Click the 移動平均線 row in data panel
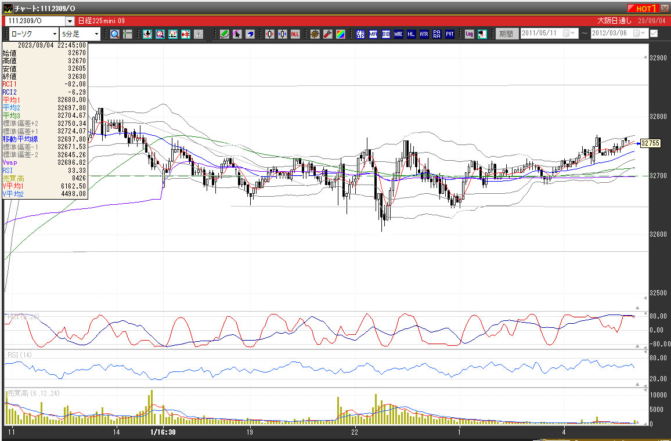 coord(45,139)
